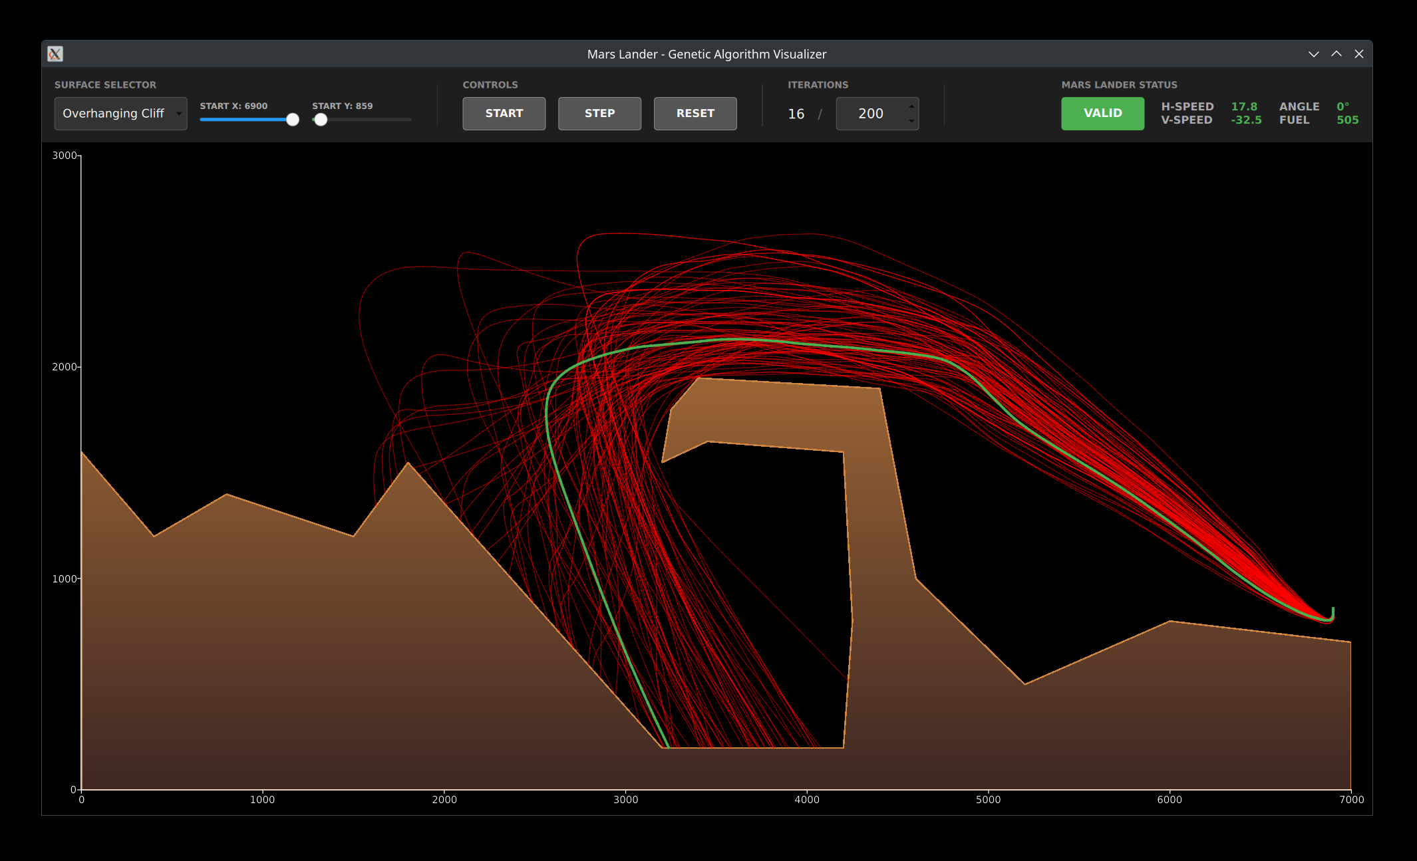This screenshot has width=1417, height=861.
Task: Click the V-SPEED value -32.5
Action: tap(1246, 120)
